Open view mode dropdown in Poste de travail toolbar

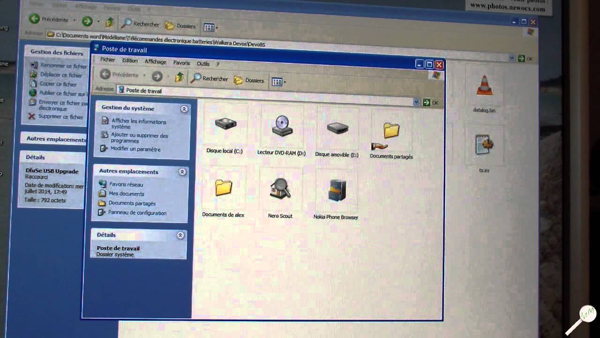click(x=278, y=82)
